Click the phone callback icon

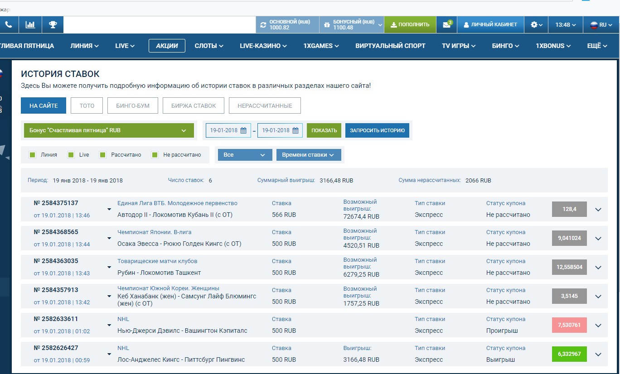pos(9,25)
